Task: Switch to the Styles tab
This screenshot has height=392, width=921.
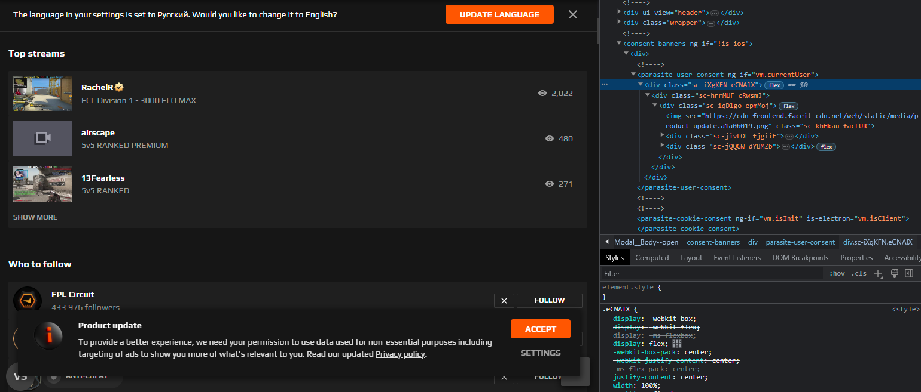Action: 614,258
